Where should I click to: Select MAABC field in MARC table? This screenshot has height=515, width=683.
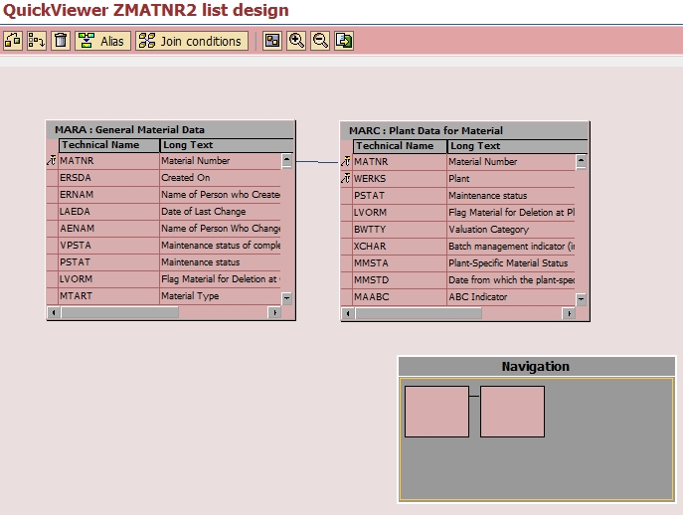pos(400,296)
